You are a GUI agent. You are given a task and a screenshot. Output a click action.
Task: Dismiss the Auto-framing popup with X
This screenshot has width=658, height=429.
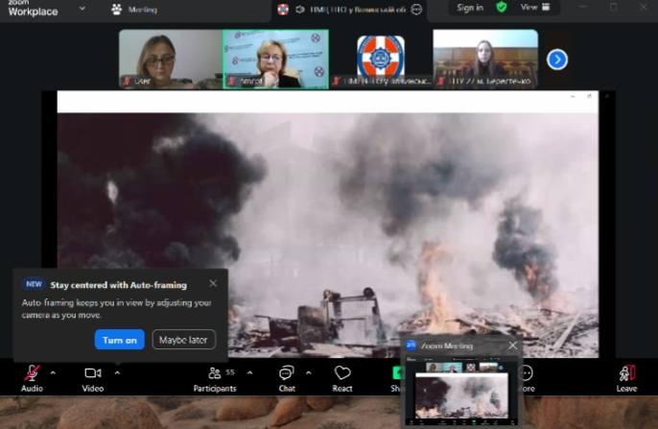tap(213, 283)
